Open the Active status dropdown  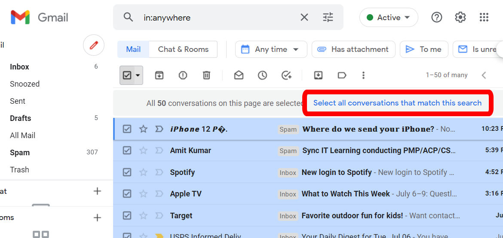tap(389, 17)
